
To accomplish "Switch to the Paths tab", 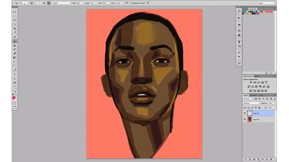I will (x=261, y=95).
